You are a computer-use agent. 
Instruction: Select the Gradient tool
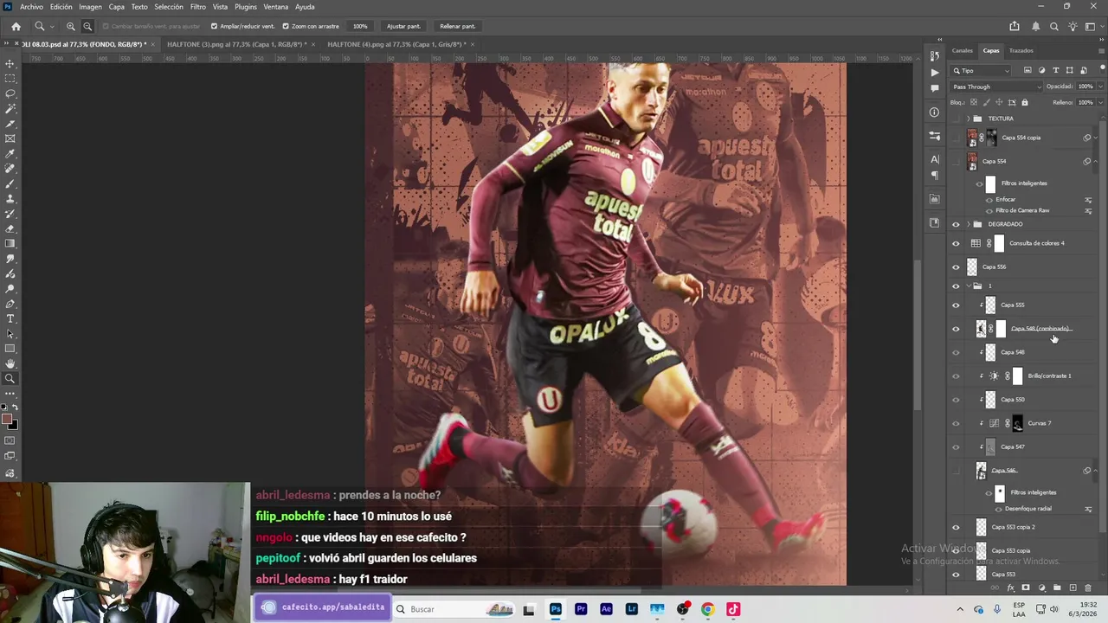(10, 243)
